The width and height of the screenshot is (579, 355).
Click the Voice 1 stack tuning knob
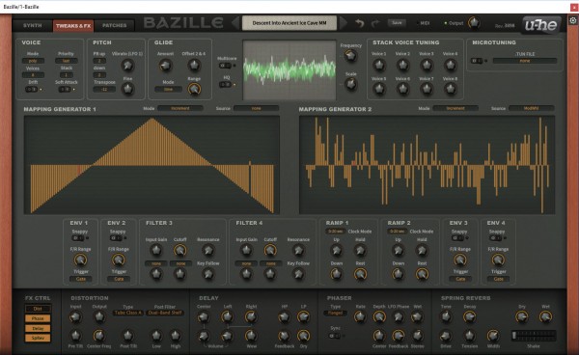[379, 65]
